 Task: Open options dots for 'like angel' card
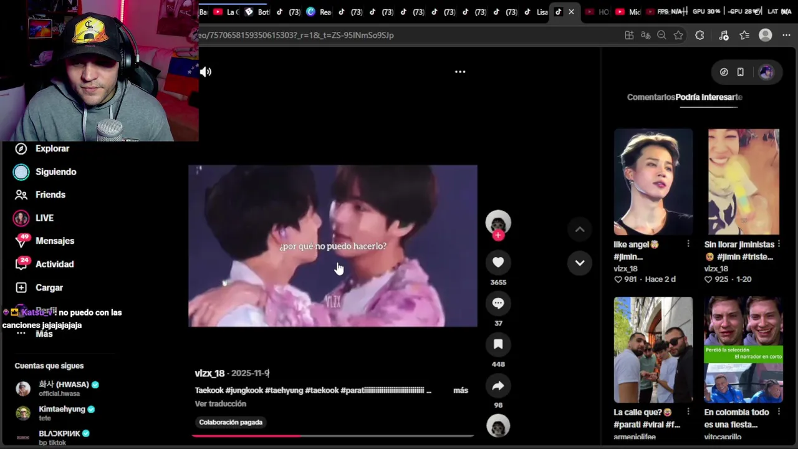[x=688, y=244]
